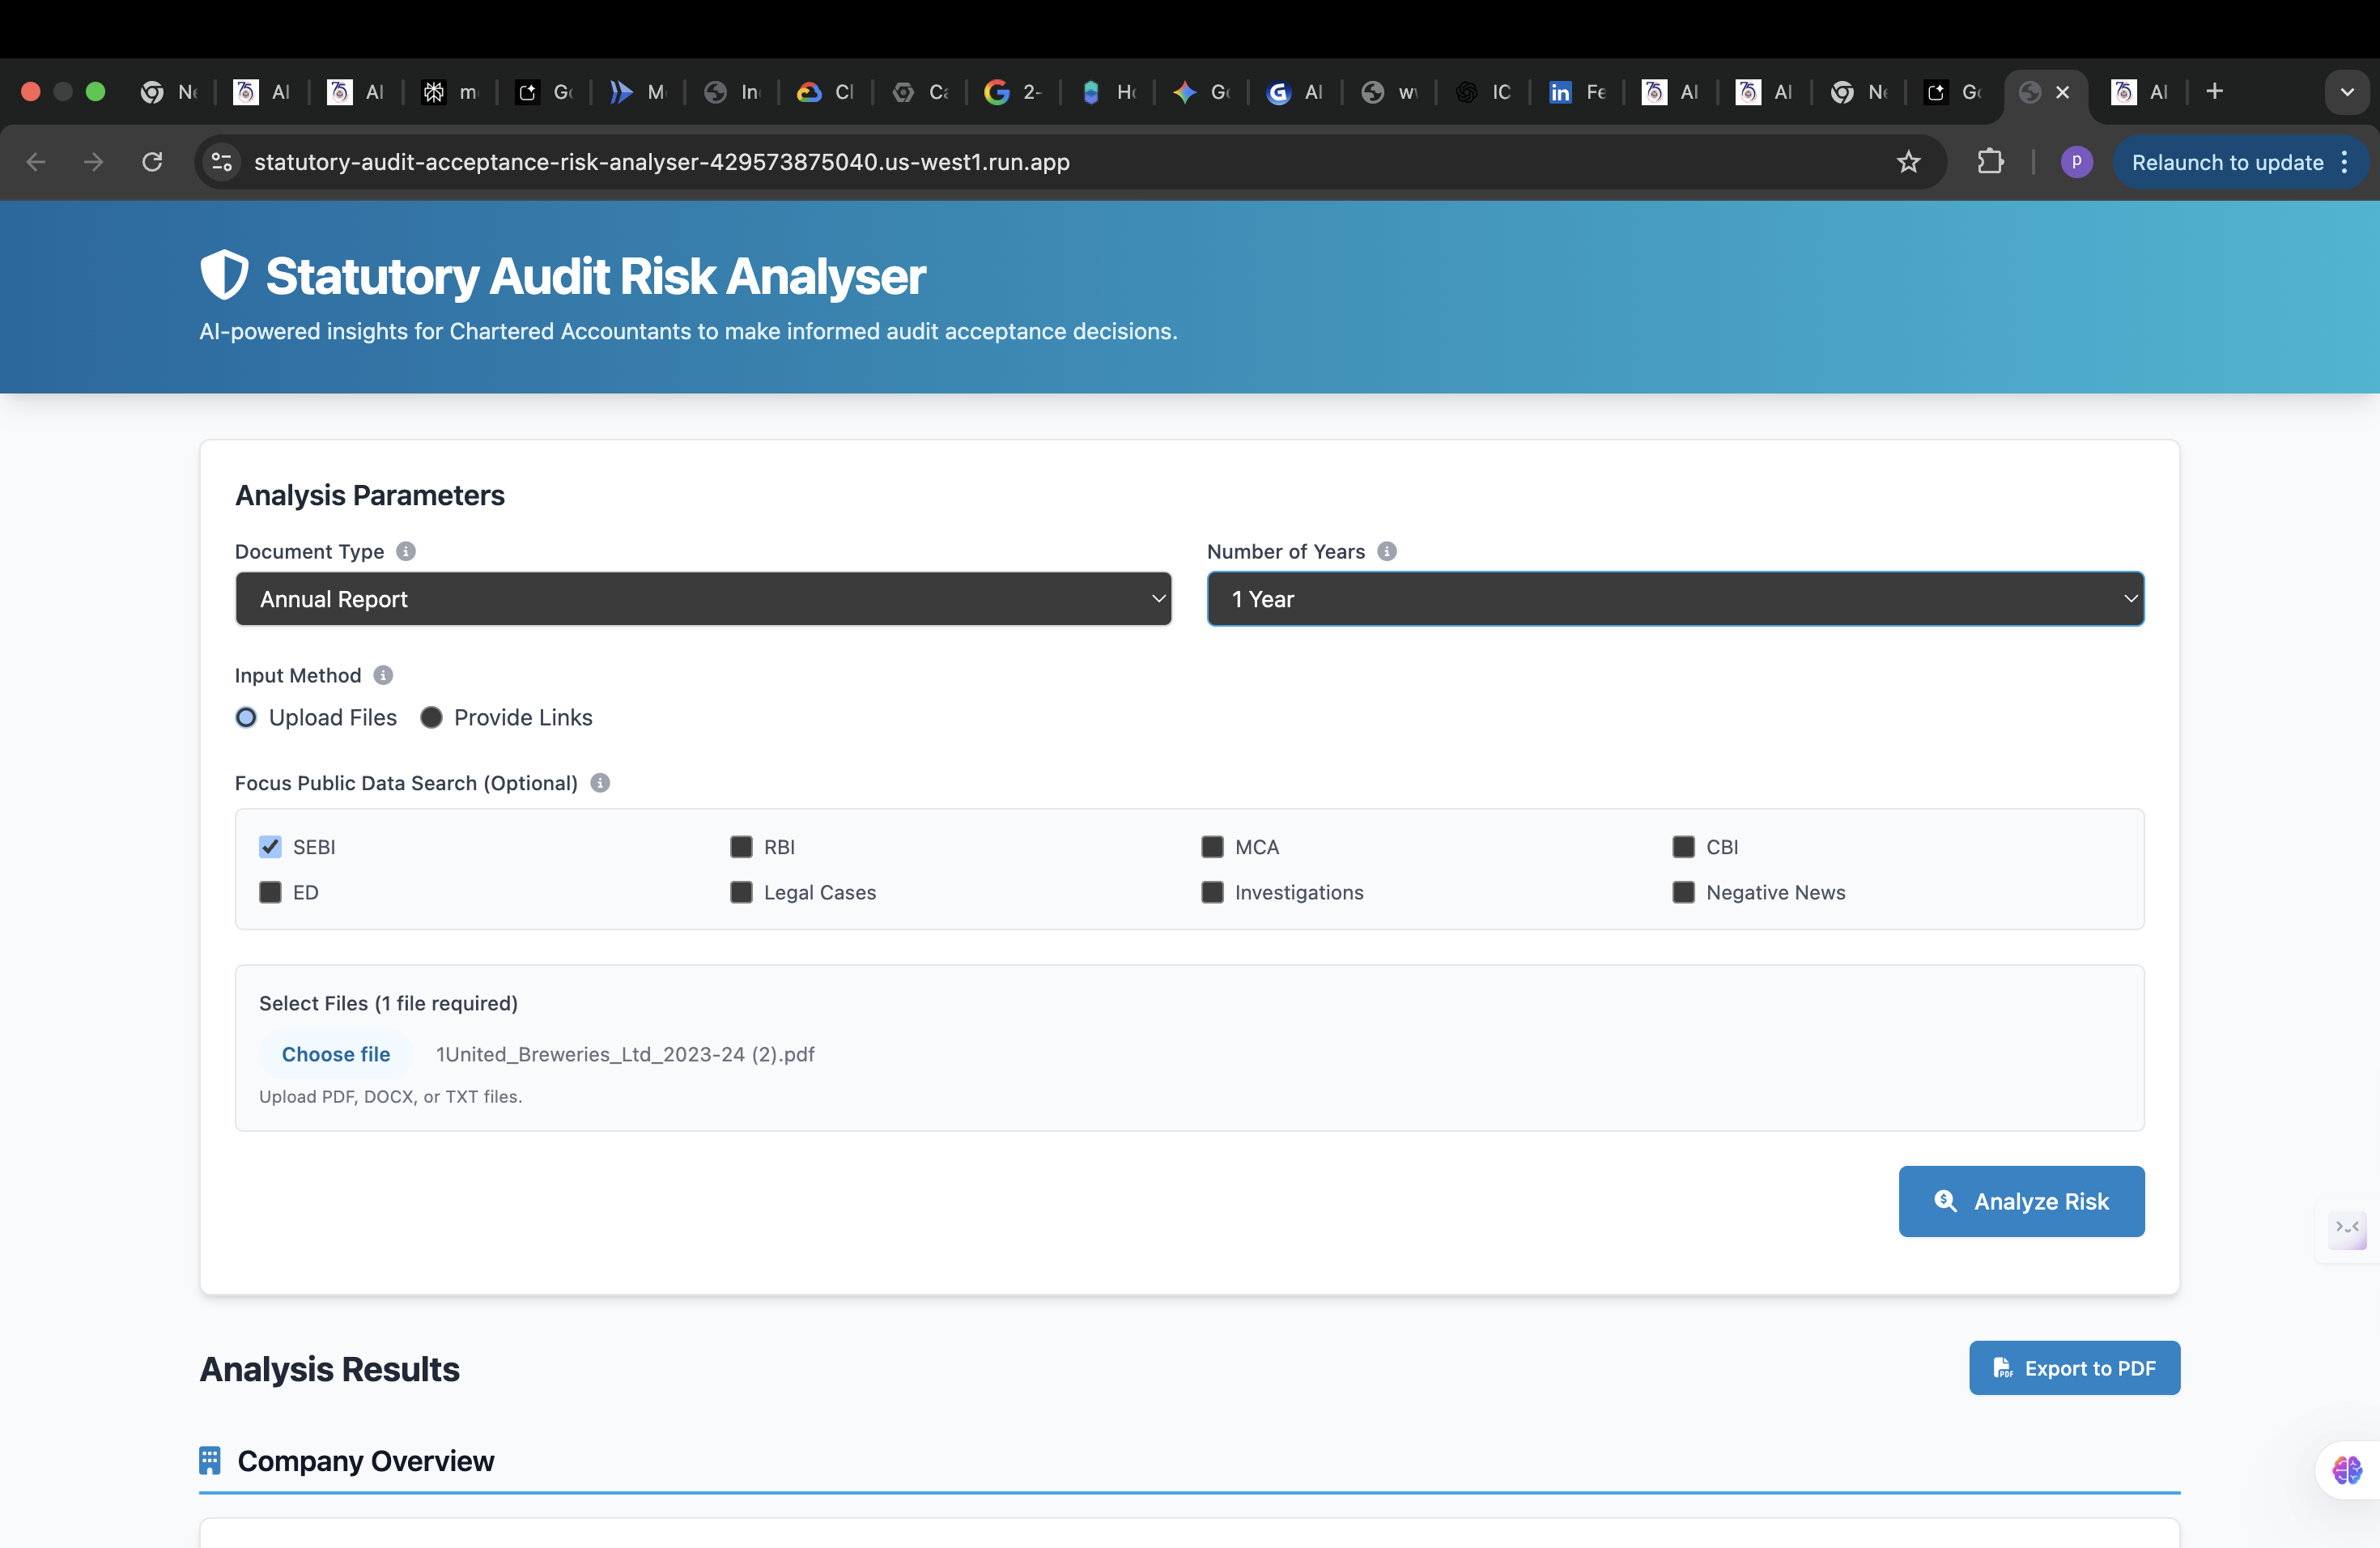
Task: Switch to the LinkedIn browser tab
Action: (1576, 92)
